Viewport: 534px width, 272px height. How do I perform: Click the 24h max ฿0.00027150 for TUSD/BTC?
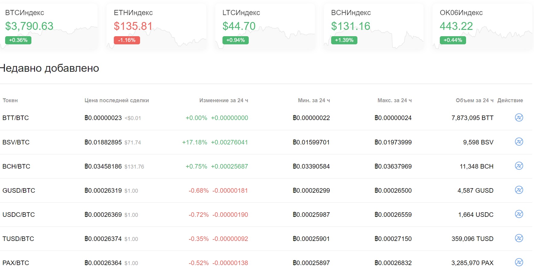(x=393, y=239)
